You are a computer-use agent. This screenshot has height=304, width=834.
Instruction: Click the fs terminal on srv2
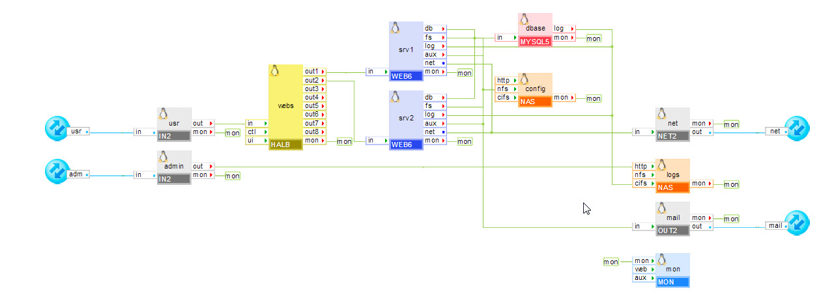435,105
